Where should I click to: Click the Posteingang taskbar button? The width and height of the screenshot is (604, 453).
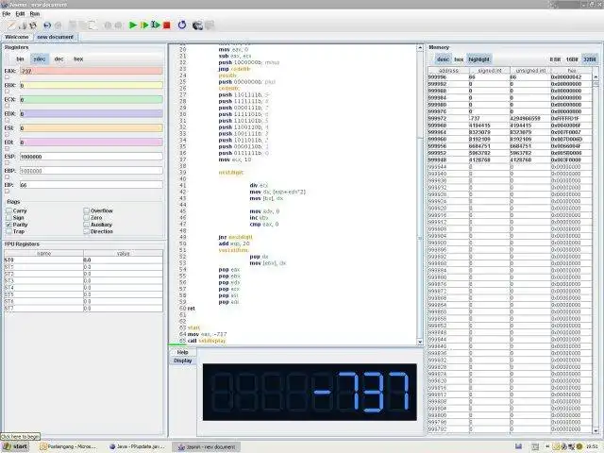(x=69, y=446)
